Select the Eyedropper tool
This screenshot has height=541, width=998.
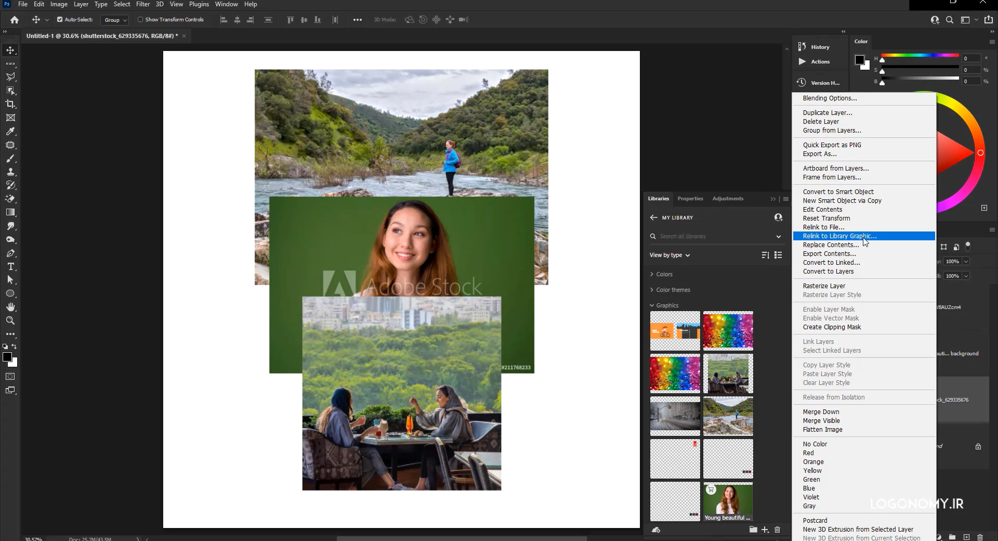point(10,132)
